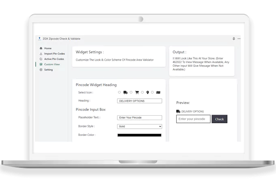Open Import Pin Codes in the sidebar

(54, 54)
